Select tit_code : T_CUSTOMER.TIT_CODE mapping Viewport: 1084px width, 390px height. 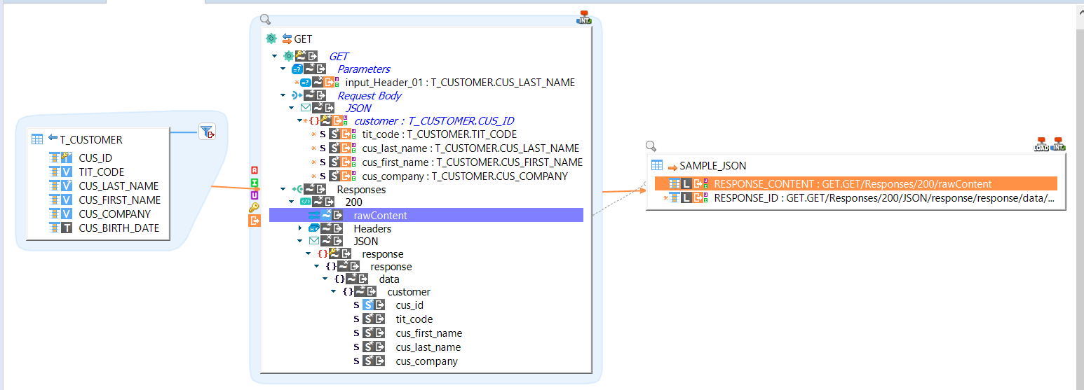point(440,134)
